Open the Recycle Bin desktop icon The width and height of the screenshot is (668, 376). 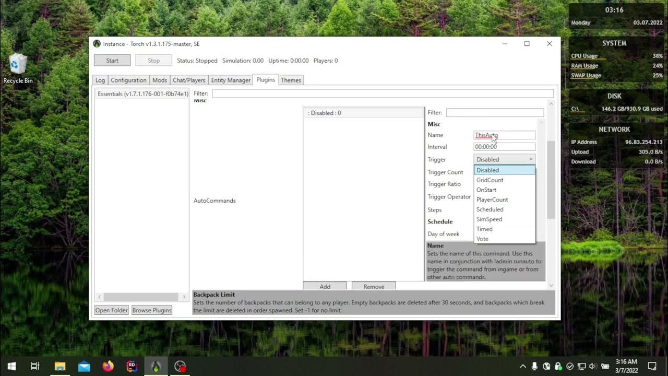click(x=18, y=68)
